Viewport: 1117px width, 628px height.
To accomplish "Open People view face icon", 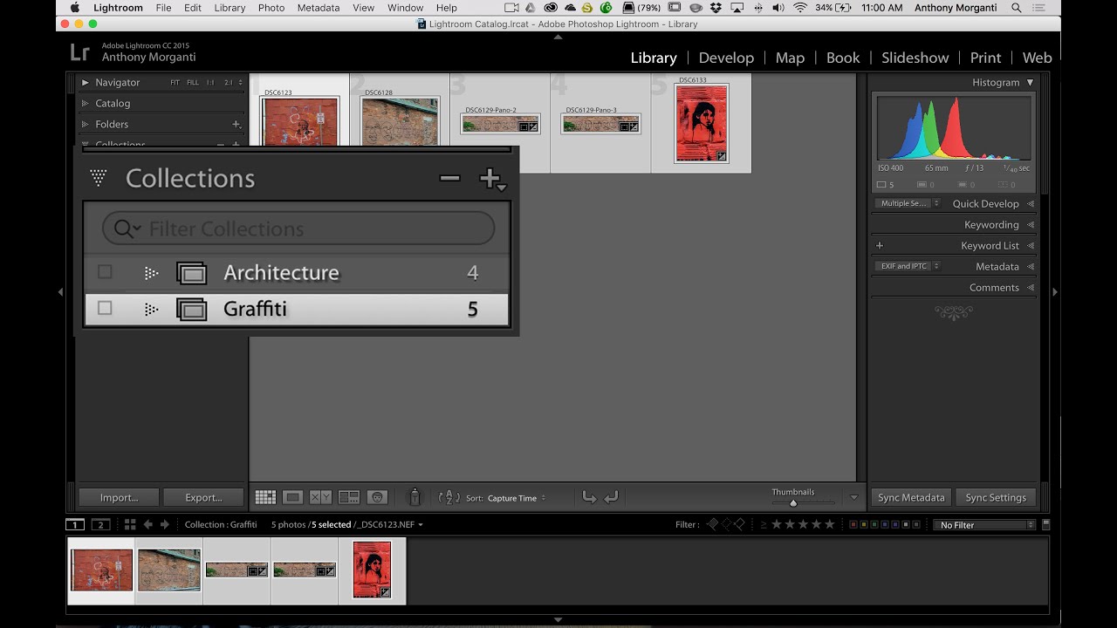I will 377,497.
